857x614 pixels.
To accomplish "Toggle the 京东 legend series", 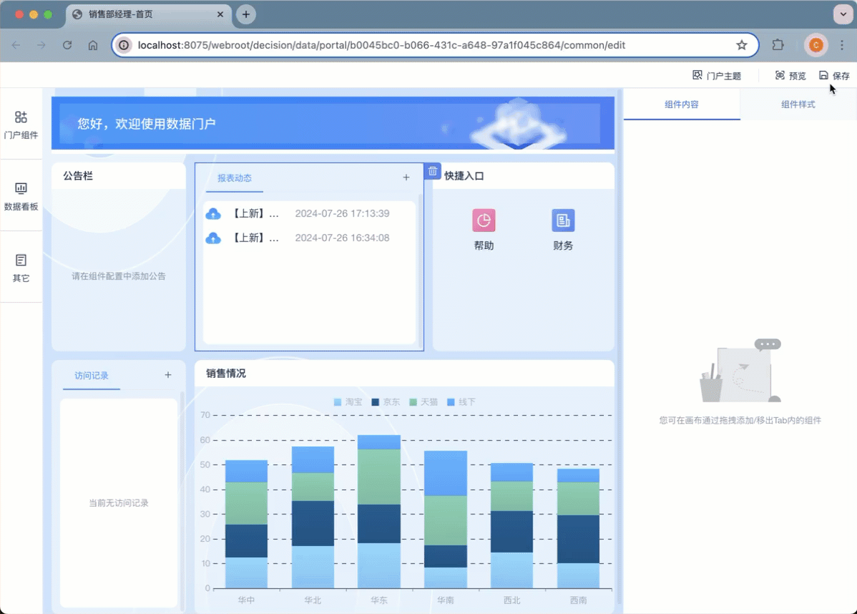I will tap(386, 402).
